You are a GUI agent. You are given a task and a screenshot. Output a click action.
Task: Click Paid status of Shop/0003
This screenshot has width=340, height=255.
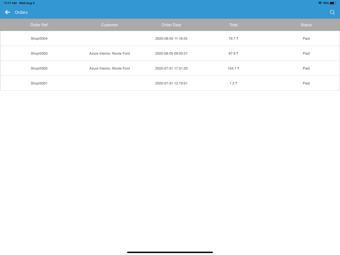[306, 53]
